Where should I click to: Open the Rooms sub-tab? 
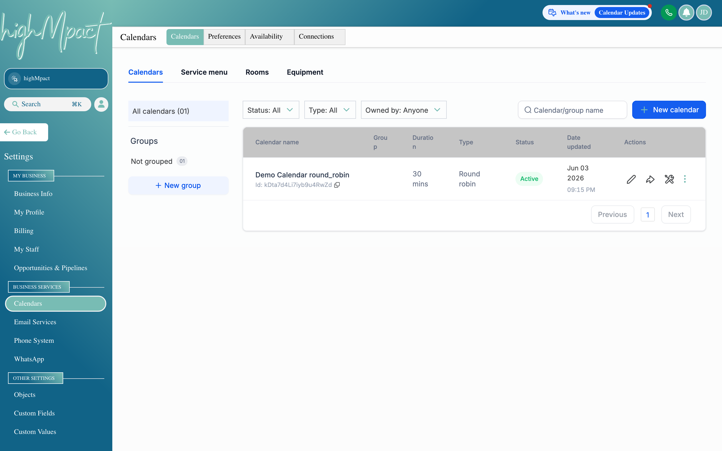click(257, 72)
